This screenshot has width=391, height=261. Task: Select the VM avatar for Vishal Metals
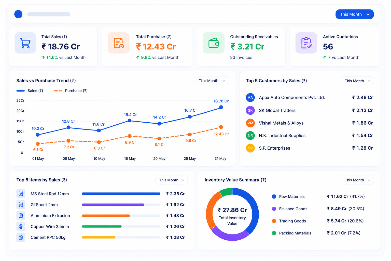(x=250, y=123)
